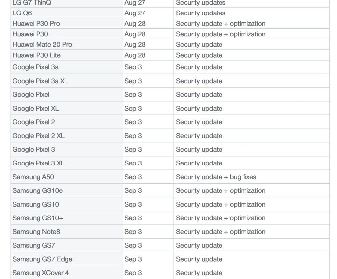Viewport: 337px width, 279px height.
Task: Select the Huawei Mate 20 Pro name
Action: click(x=42, y=44)
